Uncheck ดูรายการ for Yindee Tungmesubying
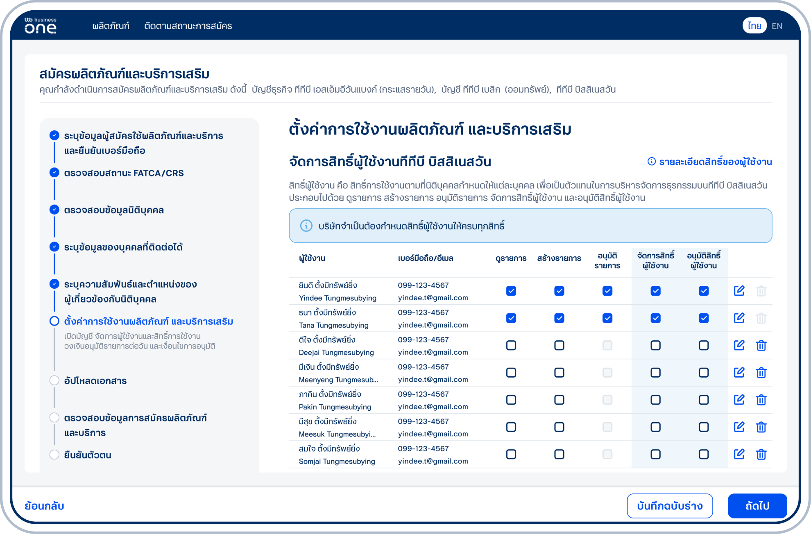 coord(511,291)
